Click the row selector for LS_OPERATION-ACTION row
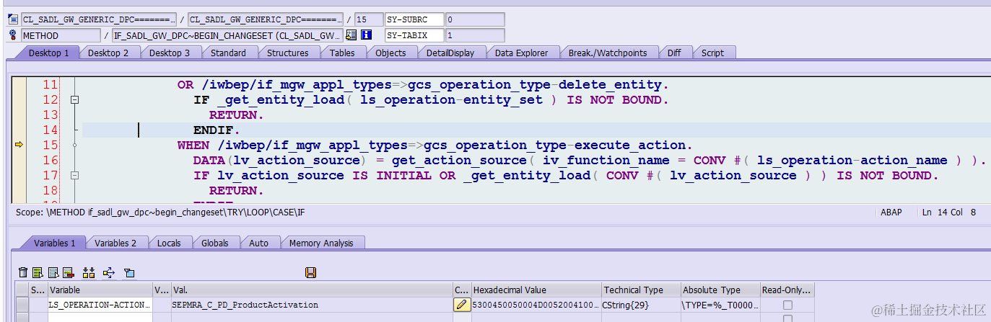The width and height of the screenshot is (991, 322). (23, 305)
